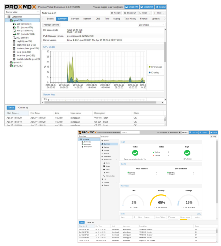The width and height of the screenshot is (221, 246).
Task: Expand HA group in lower window menu
Action: pyautogui.click(x=116, y=179)
